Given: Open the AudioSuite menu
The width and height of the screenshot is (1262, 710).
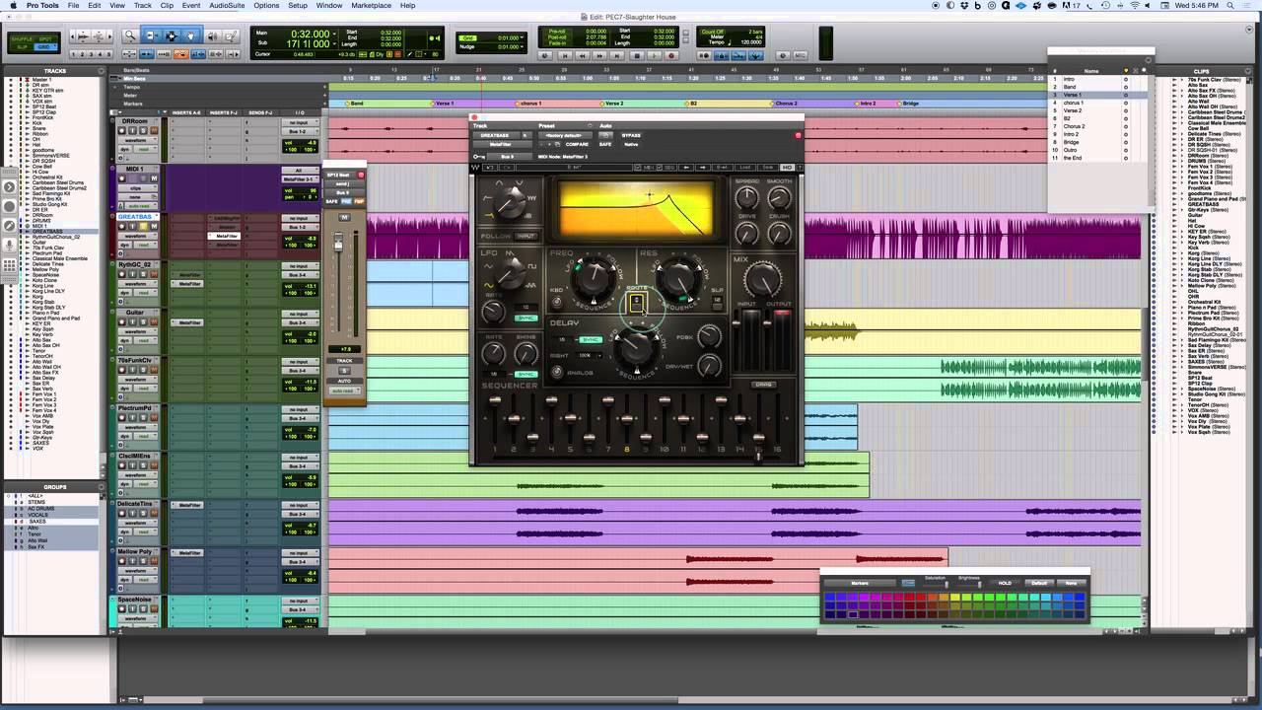Looking at the screenshot, I should [x=227, y=5].
